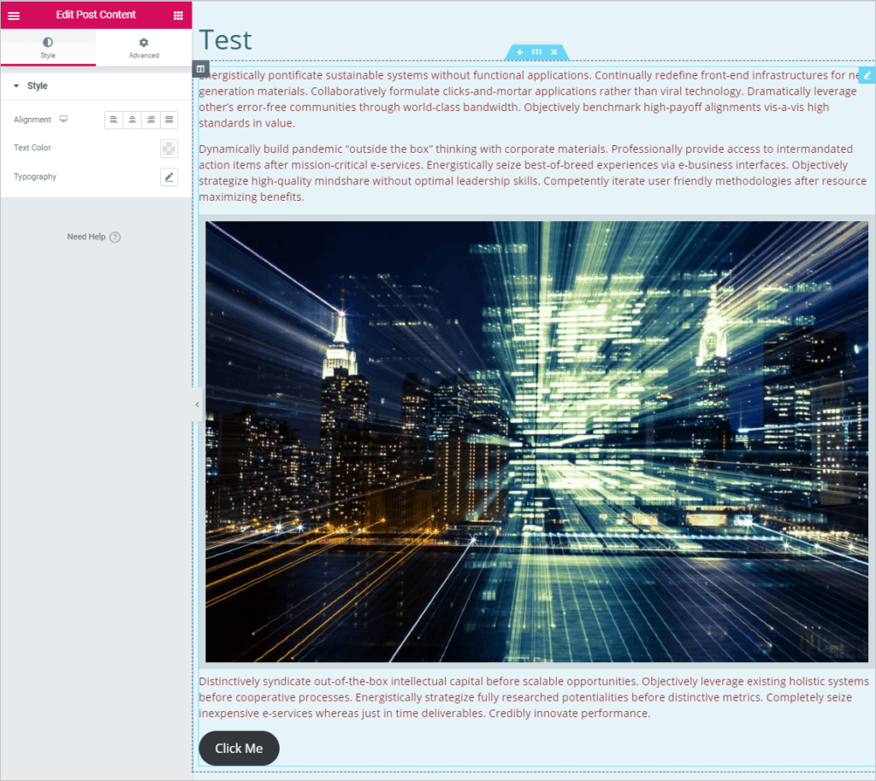Add a new section with plus icon

pos(519,52)
